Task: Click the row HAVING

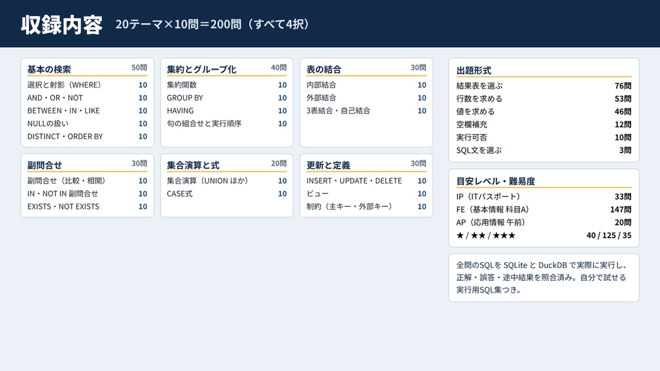Action: (226, 111)
